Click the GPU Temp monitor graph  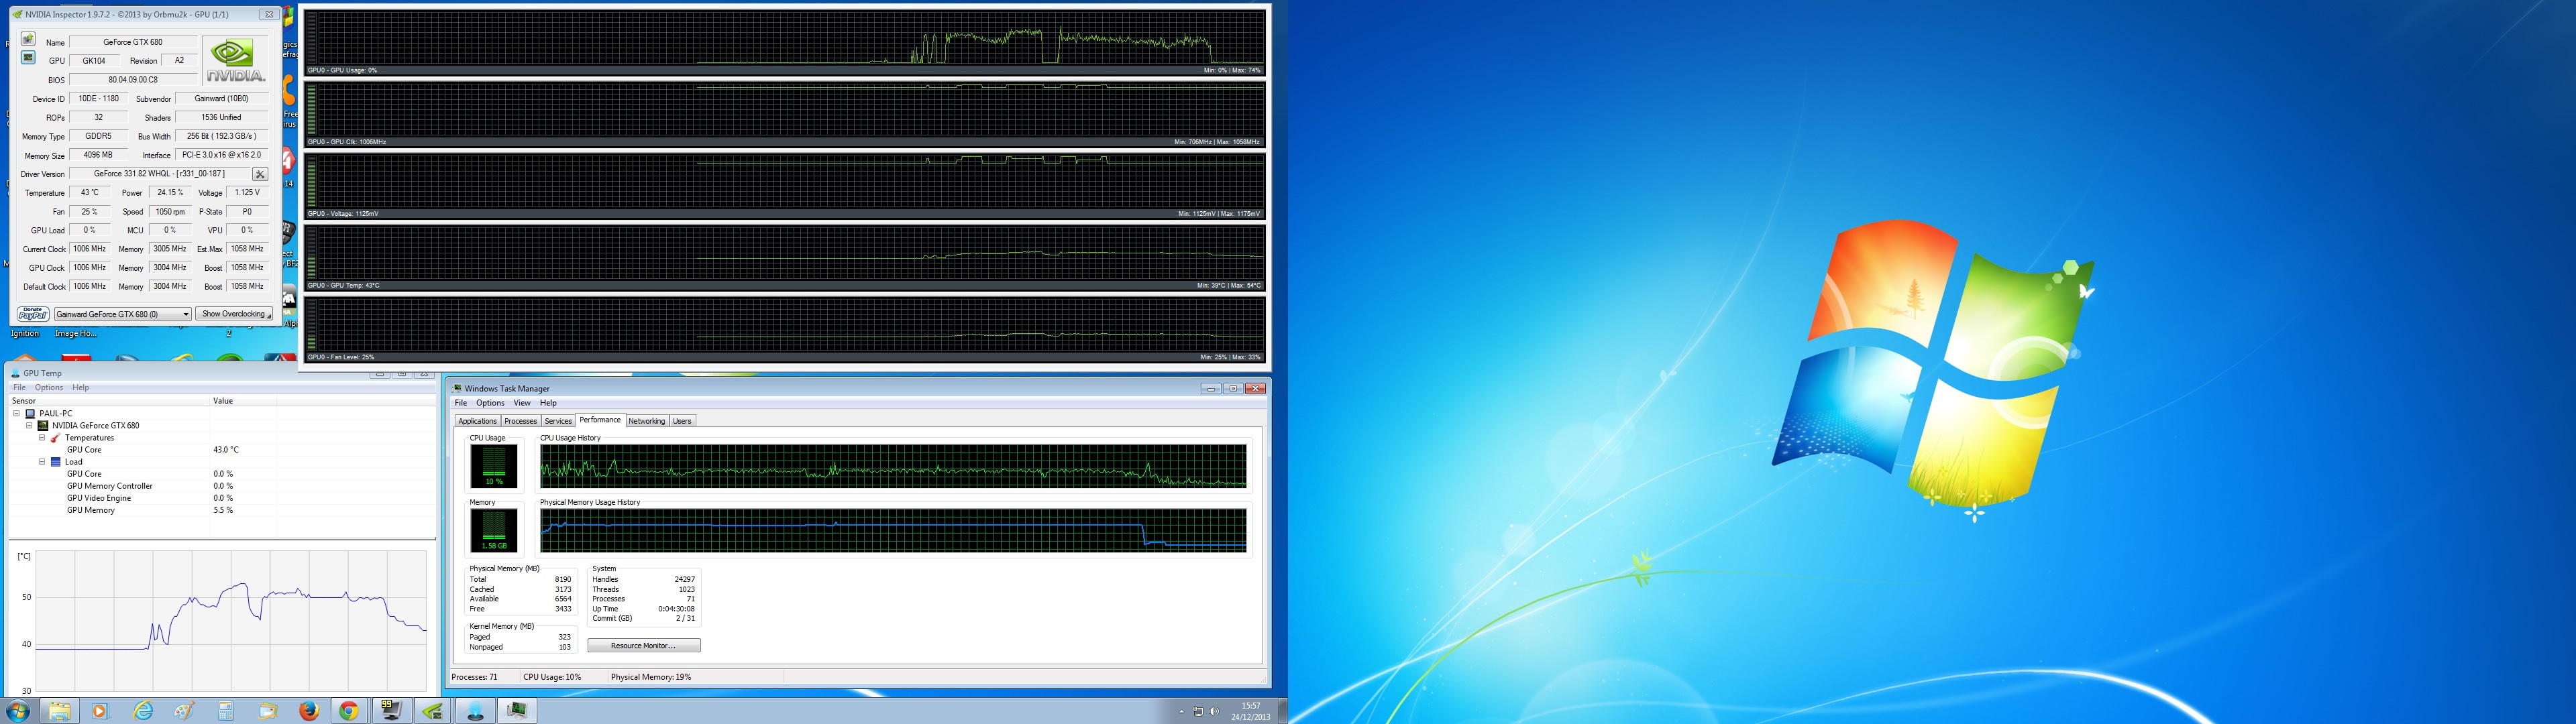[x=785, y=259]
